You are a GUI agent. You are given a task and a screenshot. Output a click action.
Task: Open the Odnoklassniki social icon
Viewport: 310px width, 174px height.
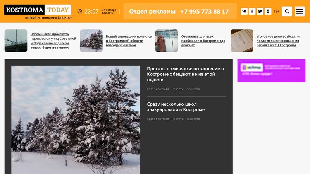pyautogui.click(x=268, y=12)
